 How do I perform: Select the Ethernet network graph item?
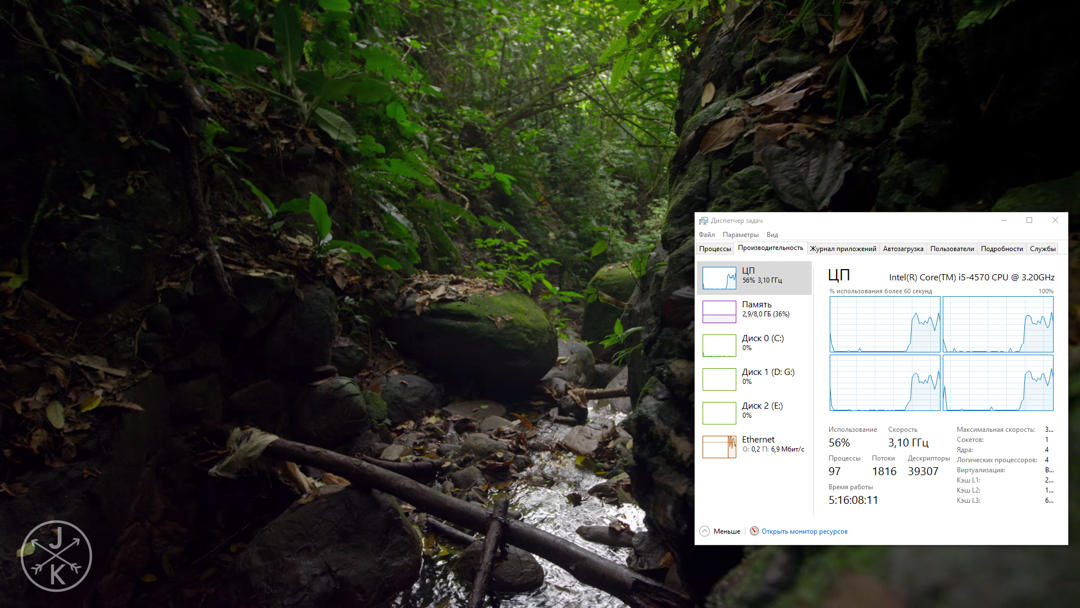point(719,446)
